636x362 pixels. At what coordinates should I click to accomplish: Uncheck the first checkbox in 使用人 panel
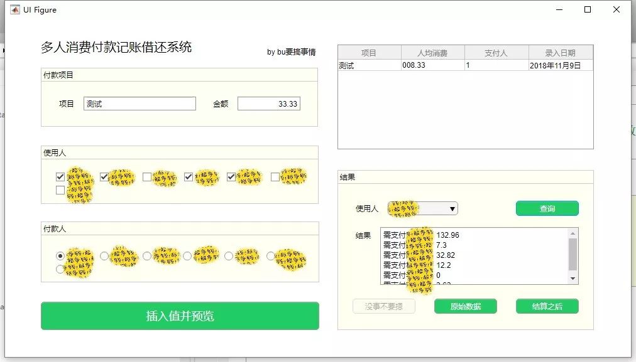pos(60,176)
